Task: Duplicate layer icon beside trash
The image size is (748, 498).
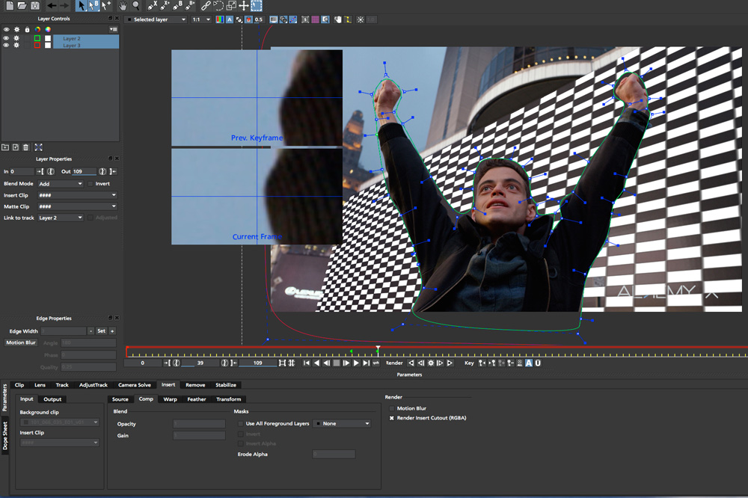Action: 15,147
